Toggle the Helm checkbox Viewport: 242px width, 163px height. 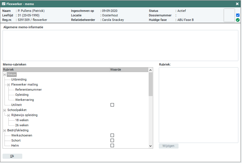coord(112,145)
